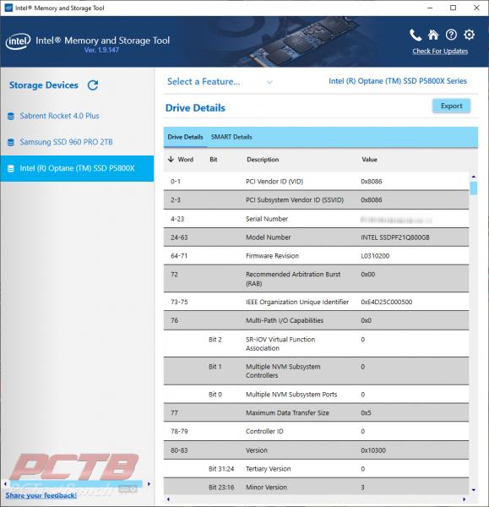Click the Controller ID row

[316, 431]
